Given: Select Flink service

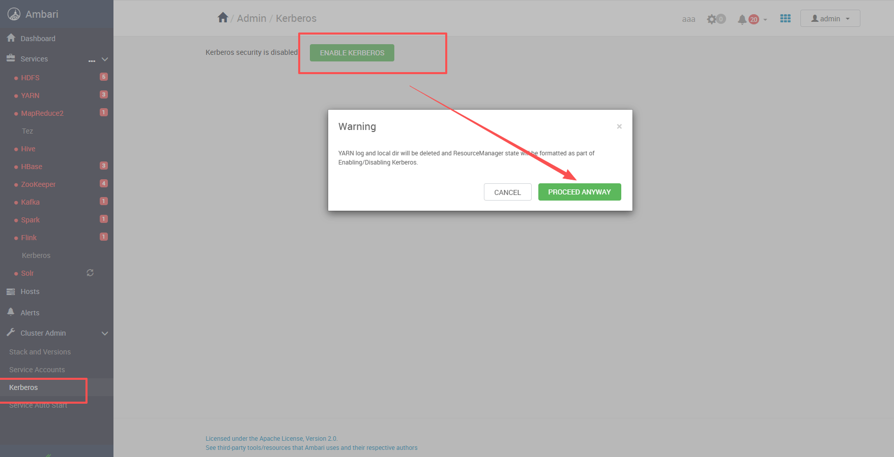Looking at the screenshot, I should coord(28,238).
